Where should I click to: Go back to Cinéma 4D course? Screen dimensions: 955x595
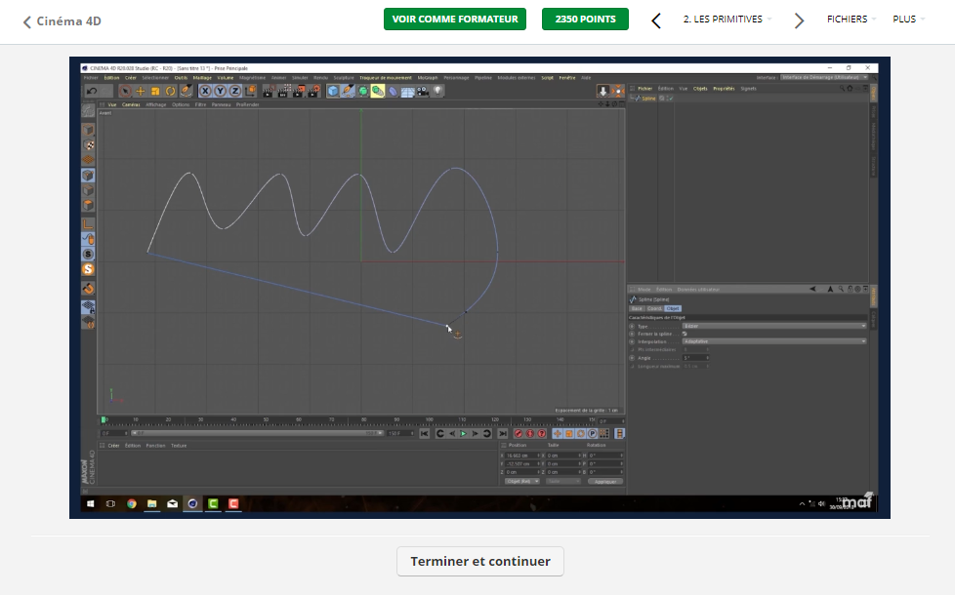point(62,21)
